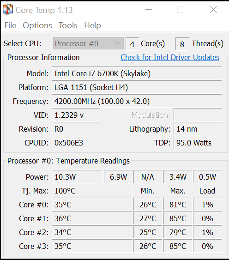
Task: Click Core #0 current temperature 35°C
Action: tap(92, 205)
